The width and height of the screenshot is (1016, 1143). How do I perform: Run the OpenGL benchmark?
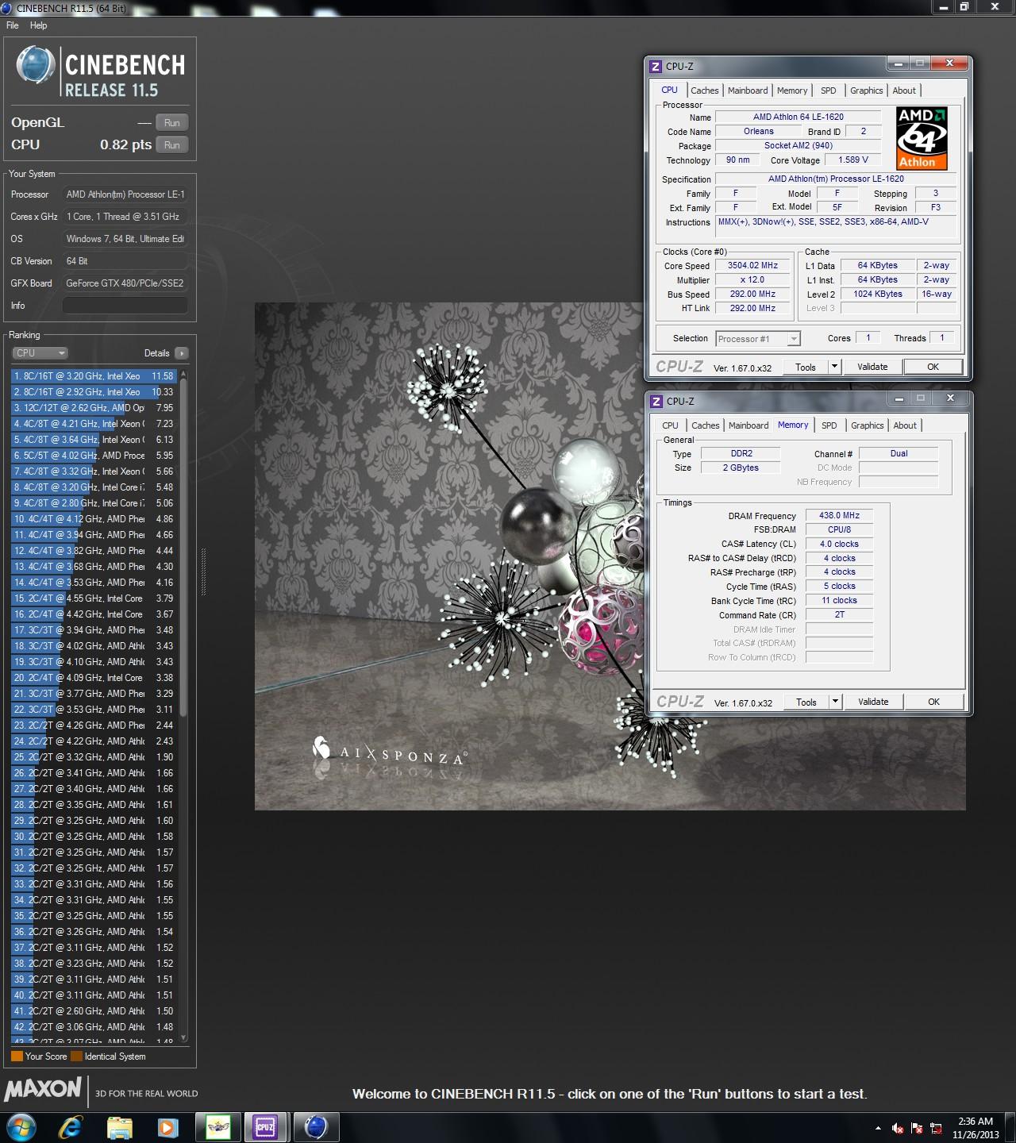tap(172, 123)
